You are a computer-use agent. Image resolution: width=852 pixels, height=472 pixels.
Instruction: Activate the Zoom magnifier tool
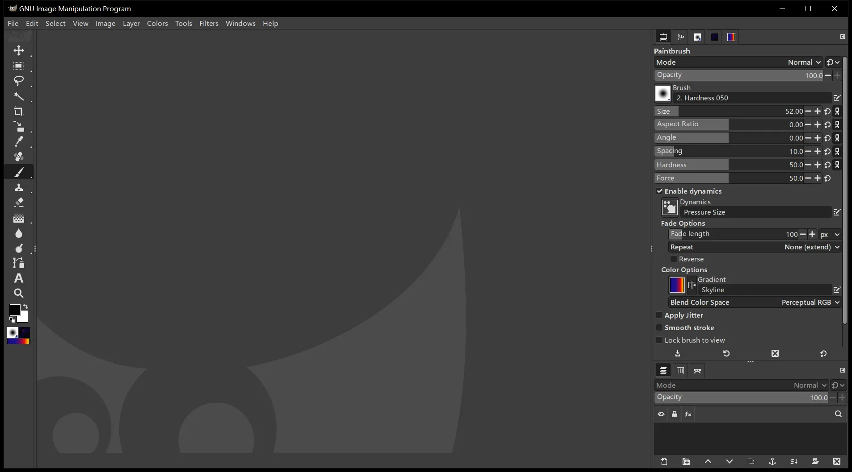tap(19, 293)
